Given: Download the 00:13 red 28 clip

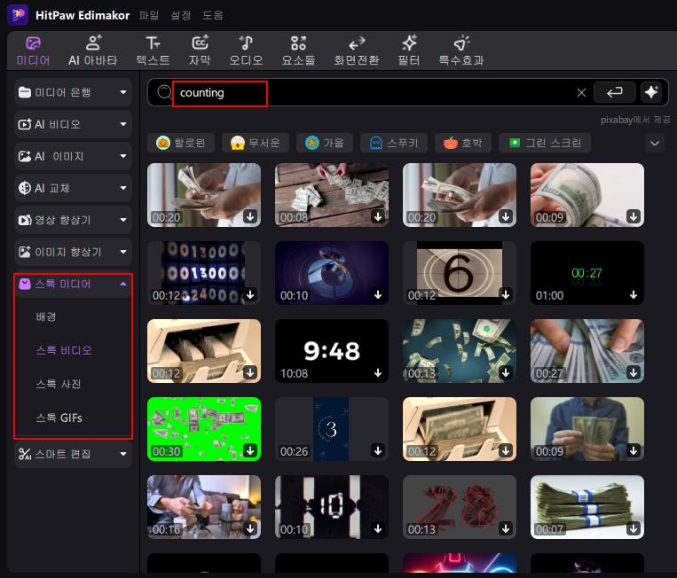Looking at the screenshot, I should point(506,529).
